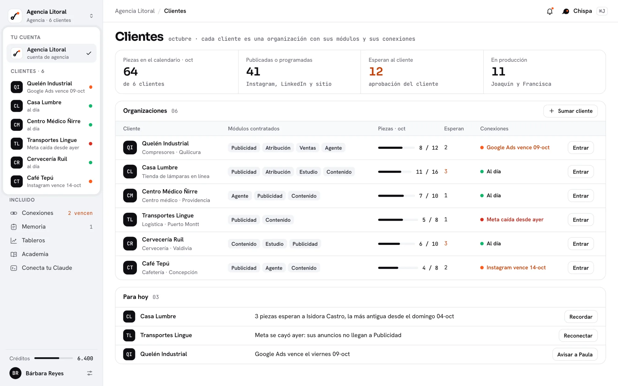Click the Sumar cliente button
Viewport: 618px width, 386px height.
click(570, 111)
